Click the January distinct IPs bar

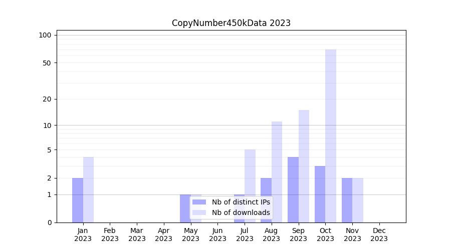click(78, 200)
